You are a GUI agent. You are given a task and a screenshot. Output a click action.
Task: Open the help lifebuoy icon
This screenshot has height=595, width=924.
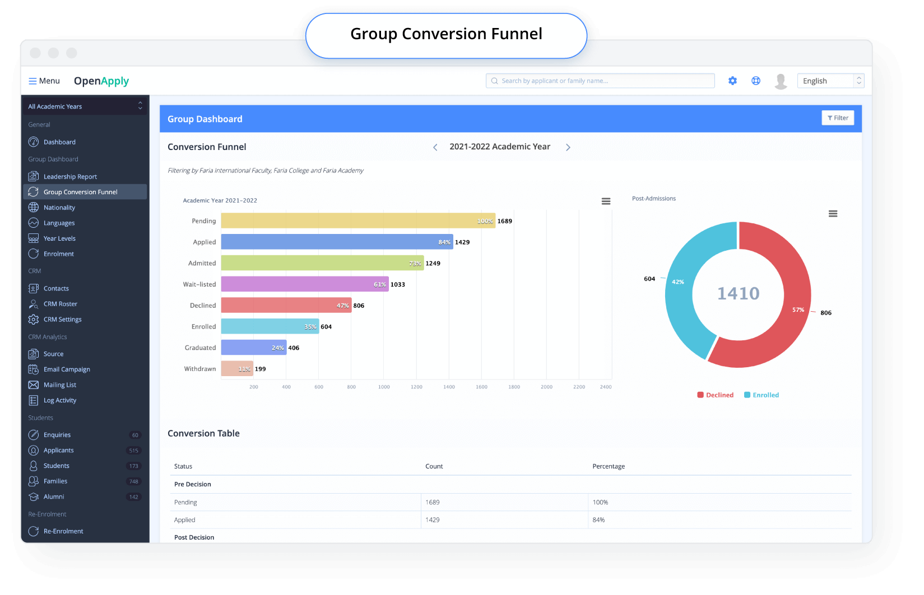pyautogui.click(x=756, y=81)
